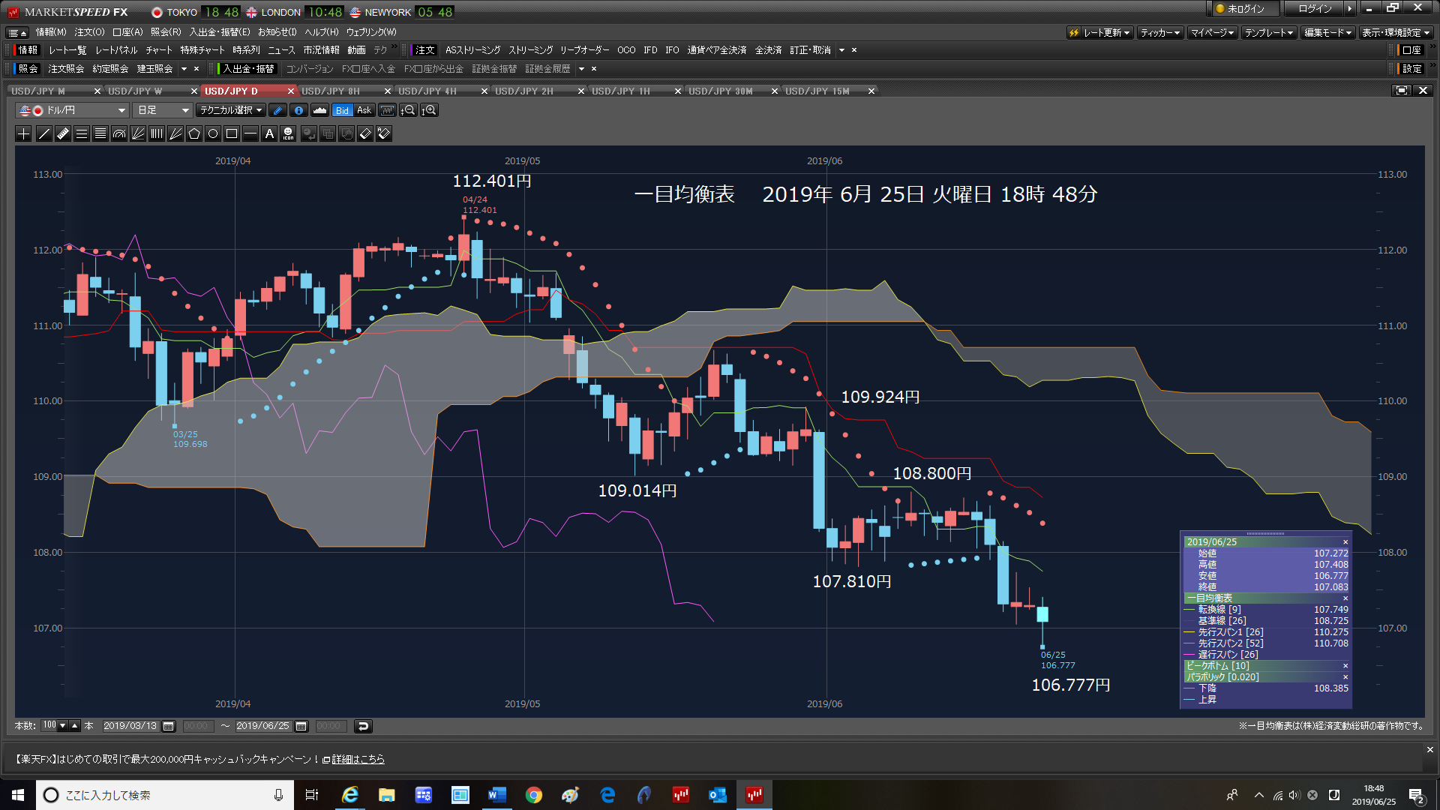Select the text annotation A tool
Viewport: 1440px width, 810px height.
(269, 133)
